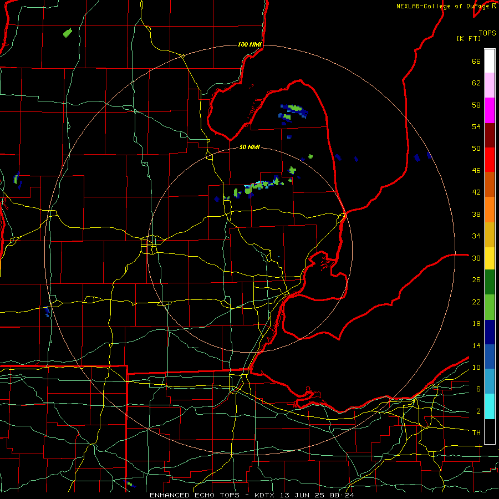Click the black TH threshold swatch
This screenshot has height=499, width=499.
pos(490,431)
